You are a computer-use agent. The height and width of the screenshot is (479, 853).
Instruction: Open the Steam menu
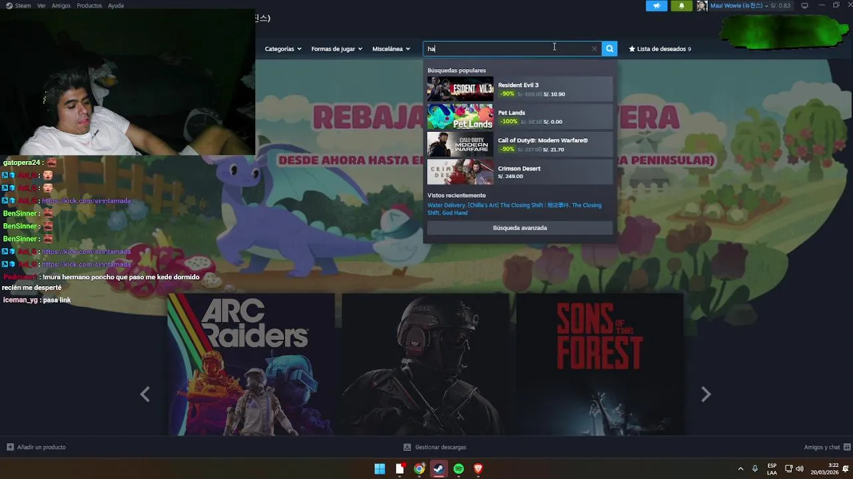point(23,5)
